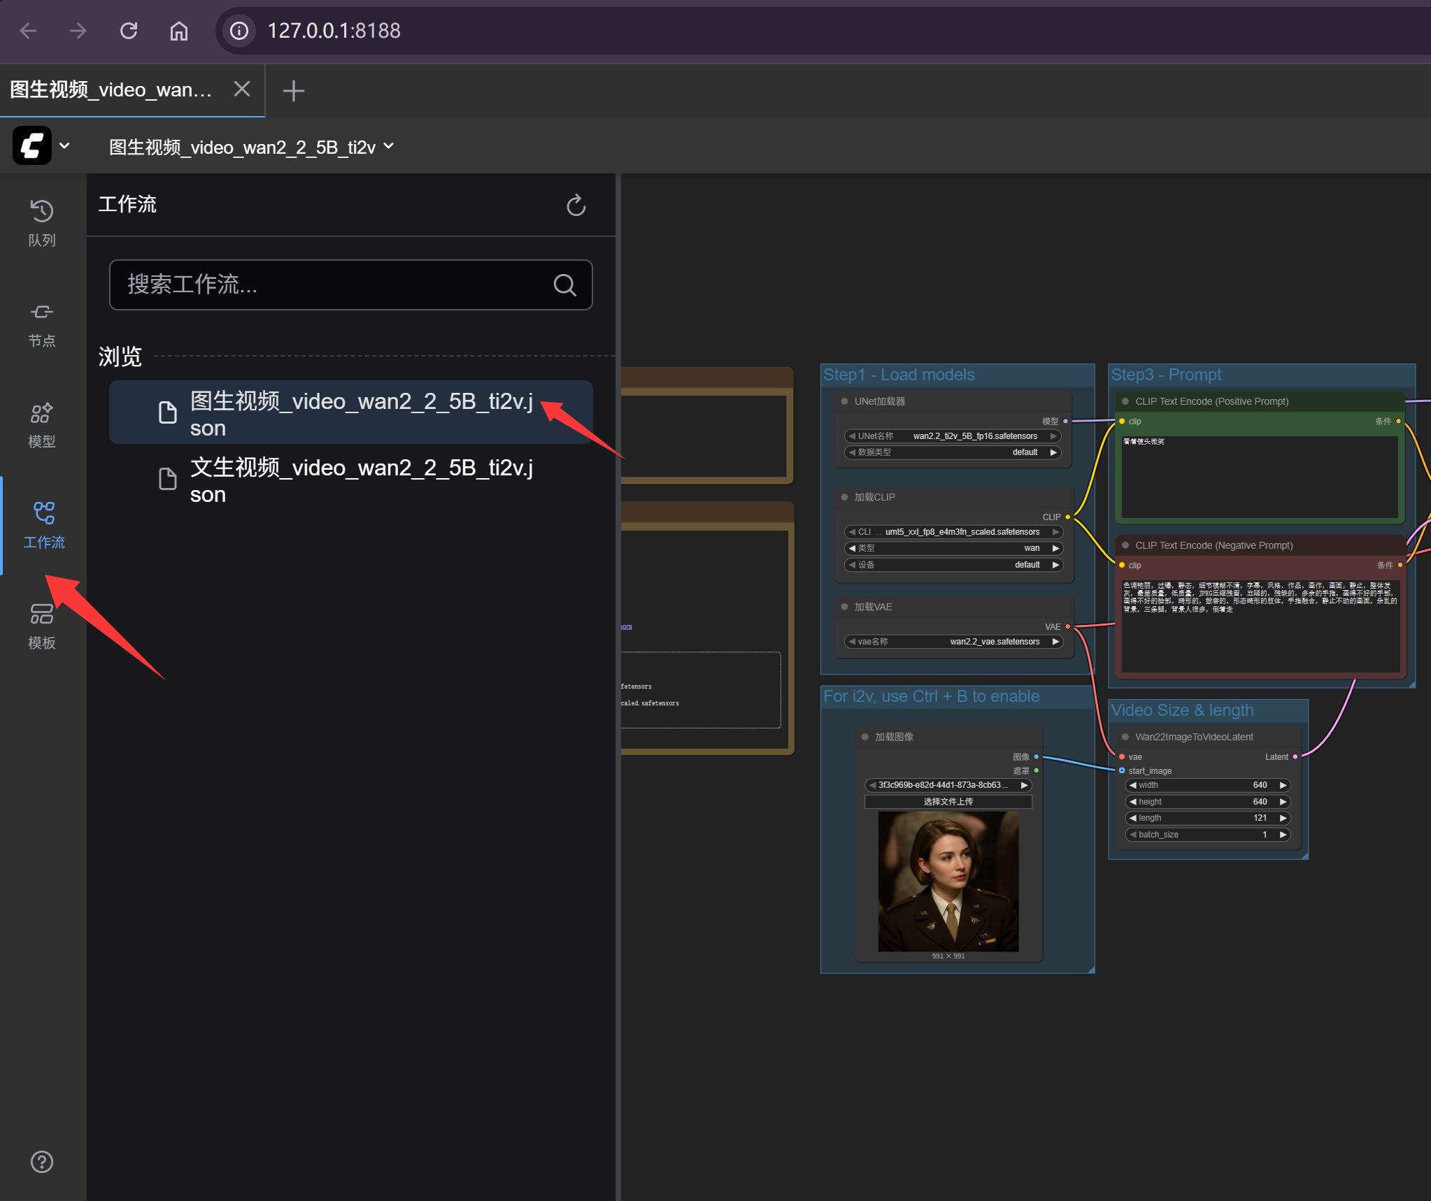Screen dimensions: 1431x1201
Task: Refresh the workflow list
Action: [x=576, y=205]
